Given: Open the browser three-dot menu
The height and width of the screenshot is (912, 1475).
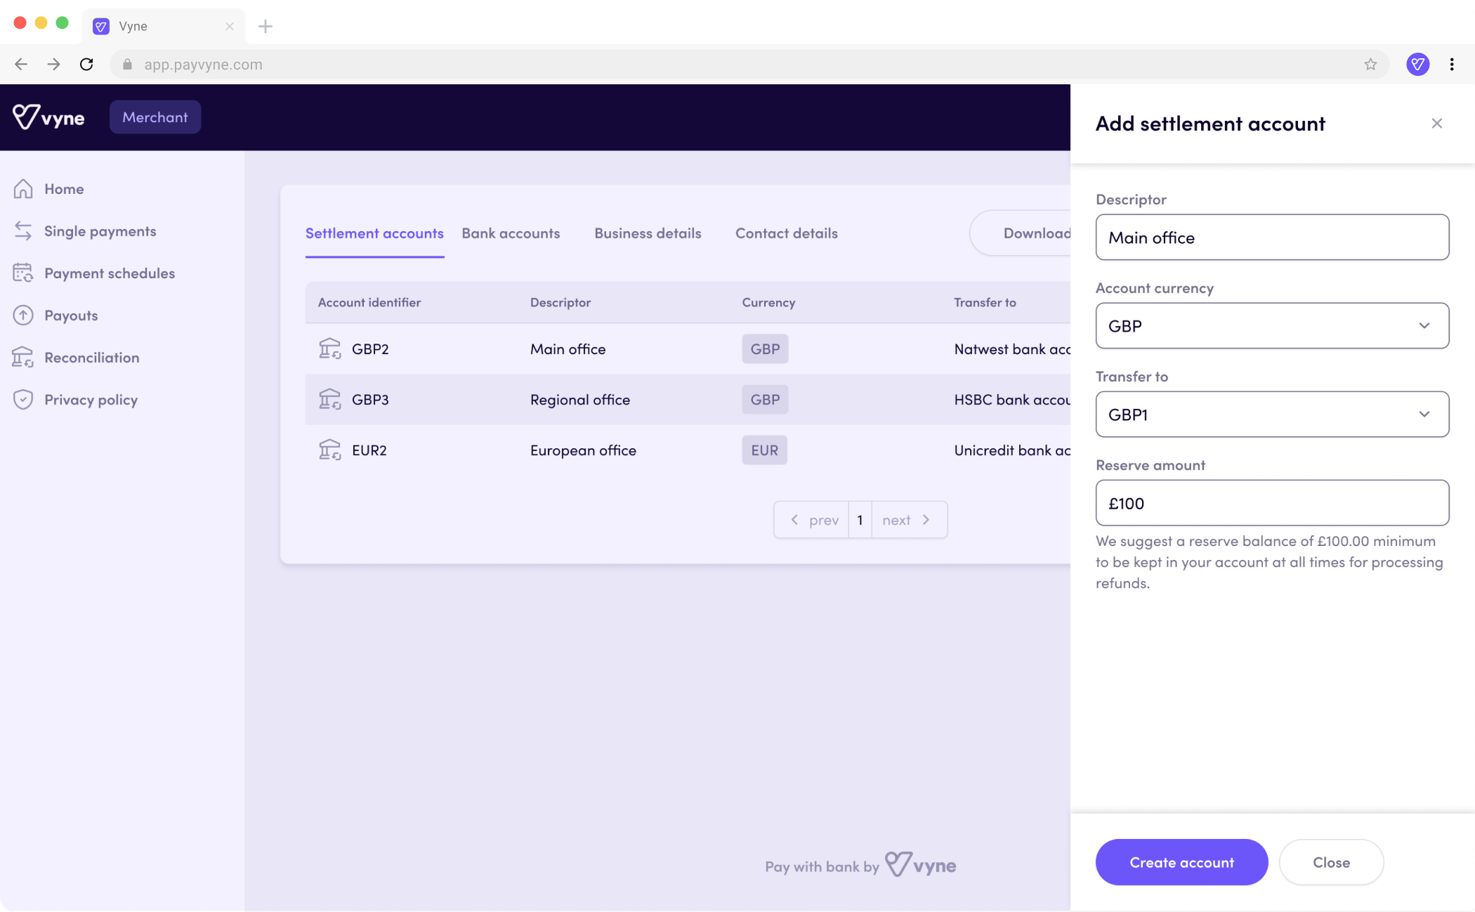Looking at the screenshot, I should [1452, 65].
